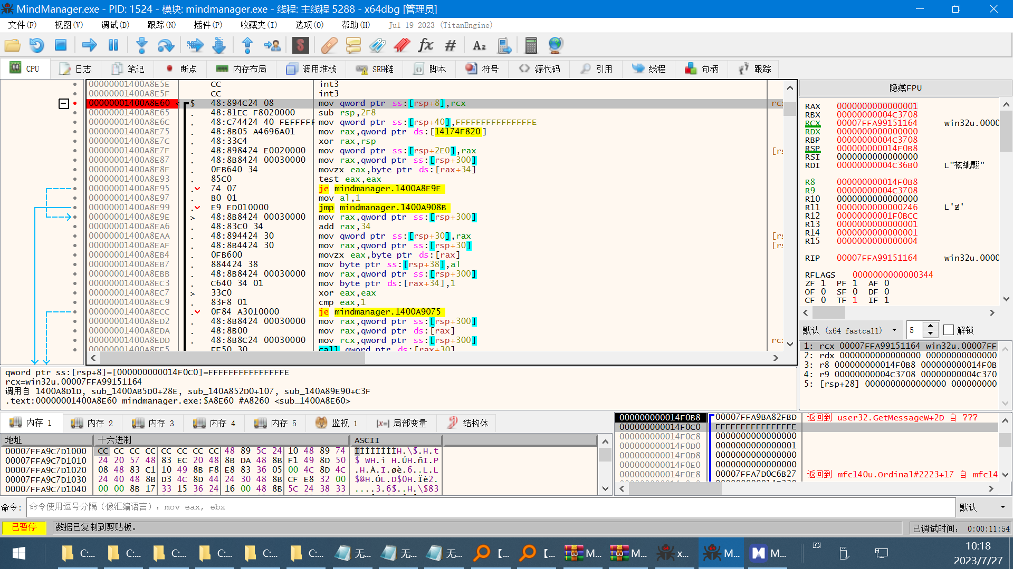
Task: Click the restart debugging icon
Action: click(36, 45)
